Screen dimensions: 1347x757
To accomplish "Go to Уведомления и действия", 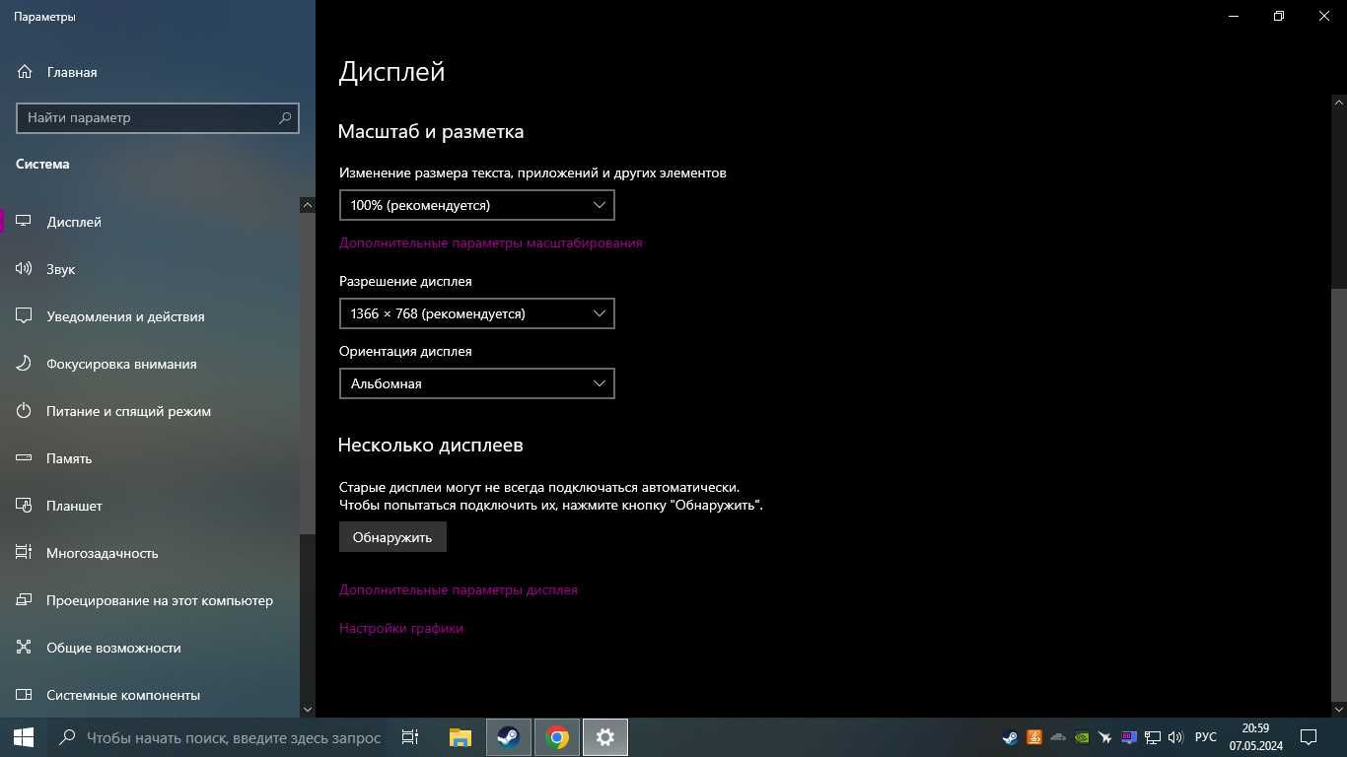I will pos(125,316).
